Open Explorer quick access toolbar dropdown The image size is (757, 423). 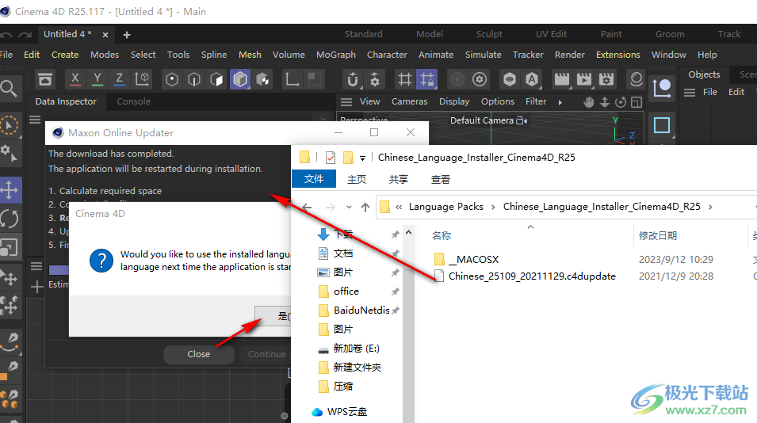(362, 158)
